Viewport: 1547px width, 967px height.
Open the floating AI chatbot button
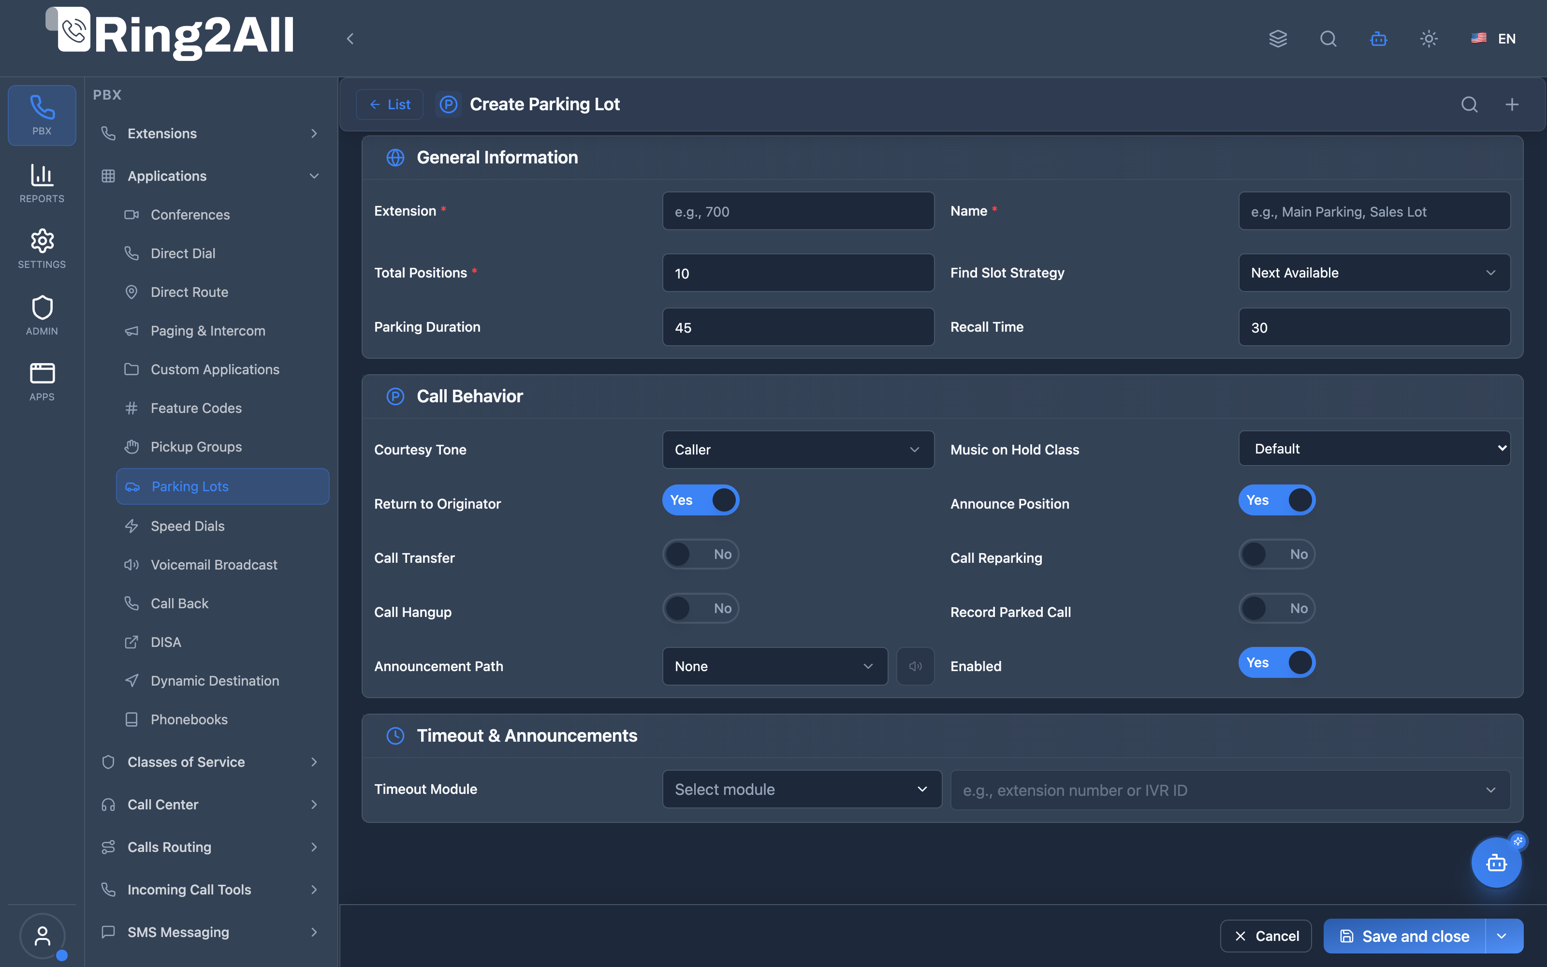[x=1497, y=863]
